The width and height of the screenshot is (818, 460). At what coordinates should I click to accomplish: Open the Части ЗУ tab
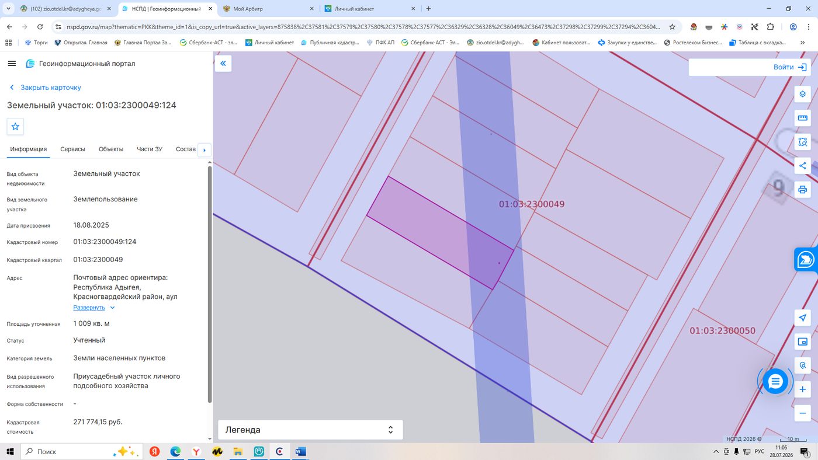[x=150, y=149]
